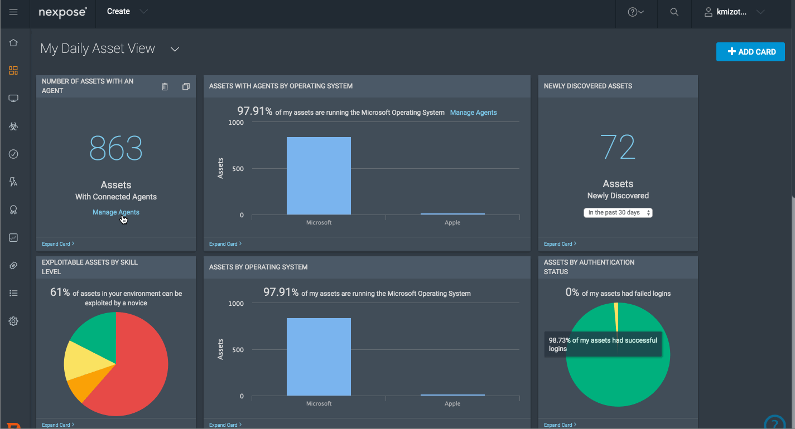Open the sidebar settings gear icon
This screenshot has width=795, height=429.
[13, 321]
